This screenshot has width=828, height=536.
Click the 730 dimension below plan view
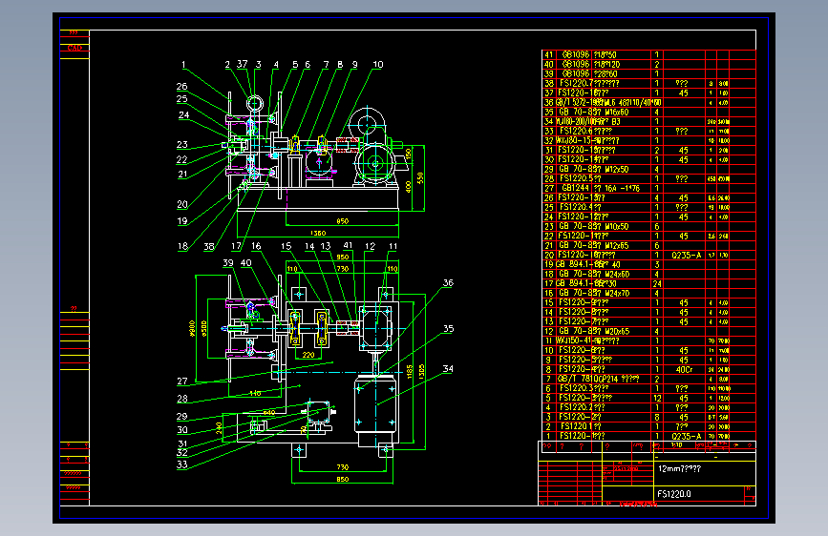pos(342,467)
